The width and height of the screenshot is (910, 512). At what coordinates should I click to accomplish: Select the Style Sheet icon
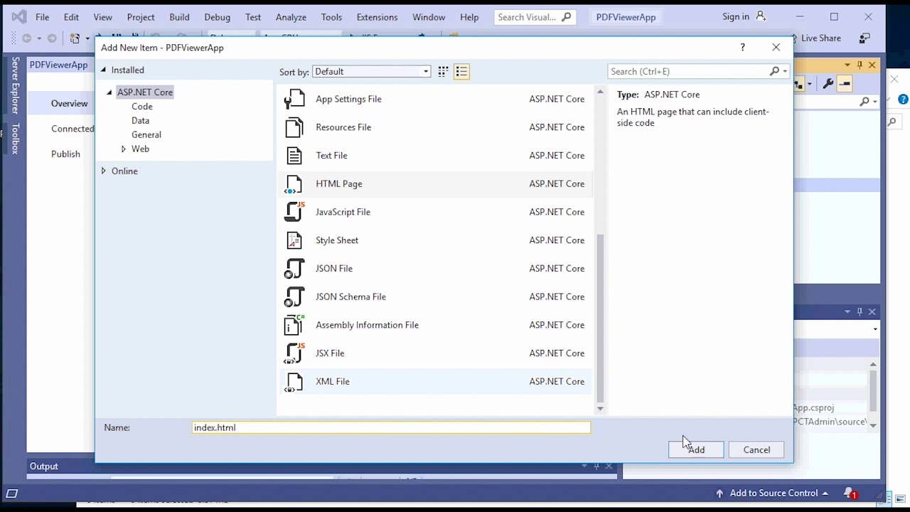[294, 240]
